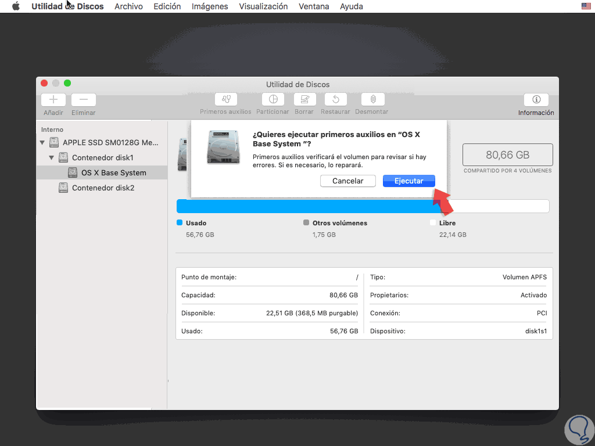Image resolution: width=595 pixels, height=446 pixels.
Task: Open the Utilidad de Discos menu
Action: point(67,6)
